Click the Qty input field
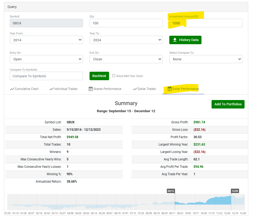The width and height of the screenshot is (253, 217). (x=126, y=23)
